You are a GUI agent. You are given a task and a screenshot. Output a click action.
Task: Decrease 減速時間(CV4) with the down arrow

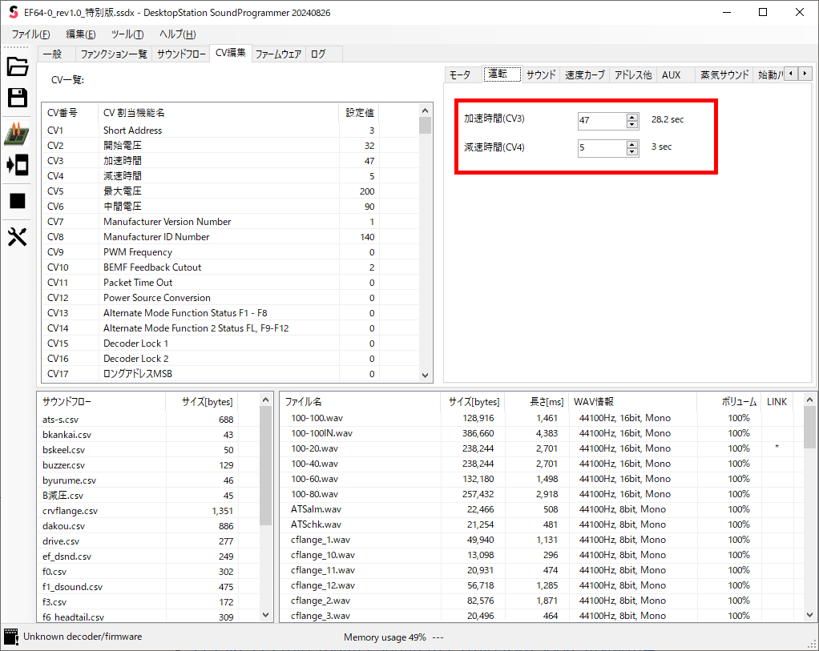(632, 151)
